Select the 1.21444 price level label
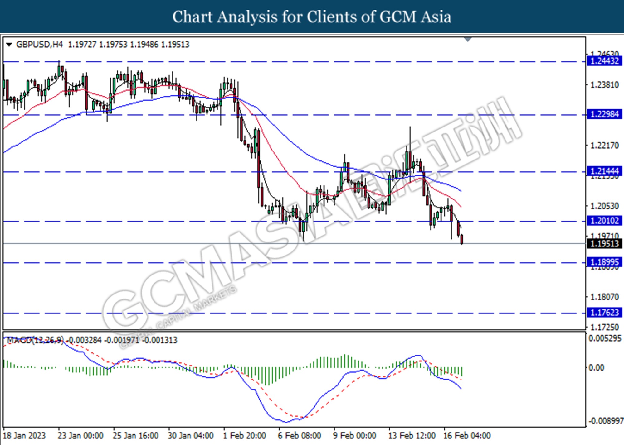The width and height of the screenshot is (624, 445). click(x=605, y=171)
